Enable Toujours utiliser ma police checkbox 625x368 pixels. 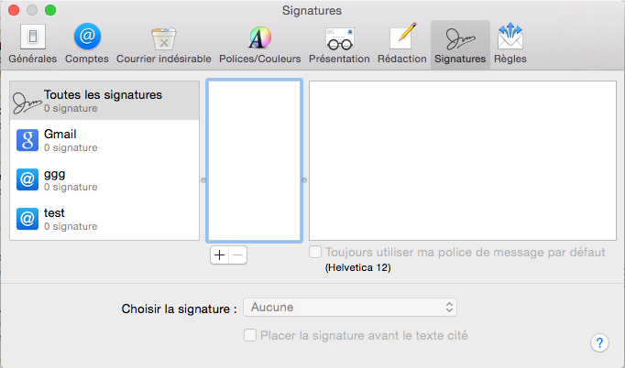[315, 252]
